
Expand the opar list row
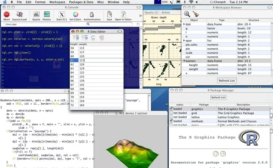click(x=184, y=40)
